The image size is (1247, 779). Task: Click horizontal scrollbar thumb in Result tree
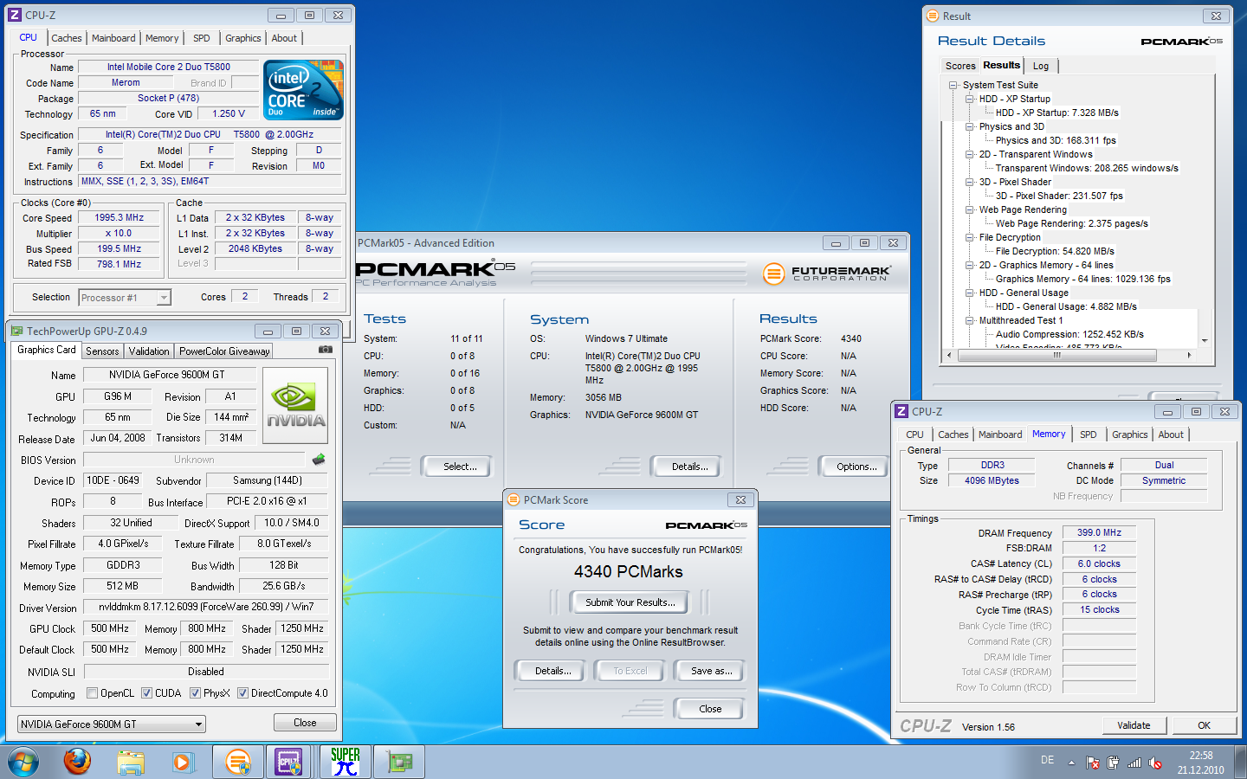(x=1056, y=355)
